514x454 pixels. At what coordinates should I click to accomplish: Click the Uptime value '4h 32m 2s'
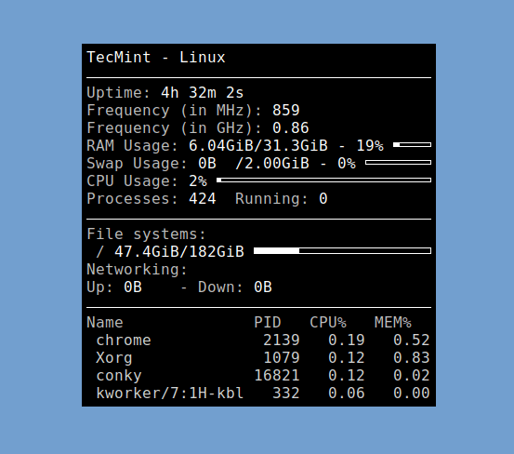point(203,93)
